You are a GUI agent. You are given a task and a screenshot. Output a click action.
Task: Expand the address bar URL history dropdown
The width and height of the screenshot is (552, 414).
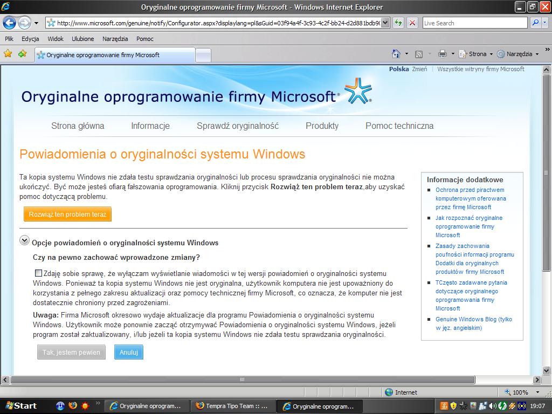385,23
